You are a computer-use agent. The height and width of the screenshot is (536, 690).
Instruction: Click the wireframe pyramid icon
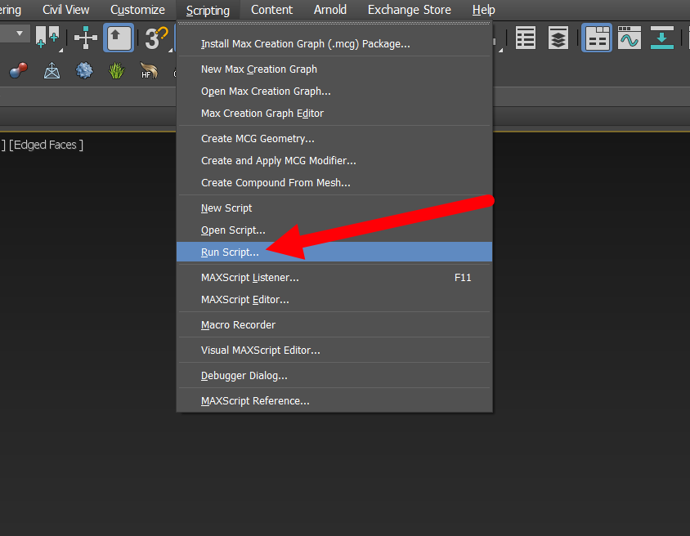tap(52, 70)
